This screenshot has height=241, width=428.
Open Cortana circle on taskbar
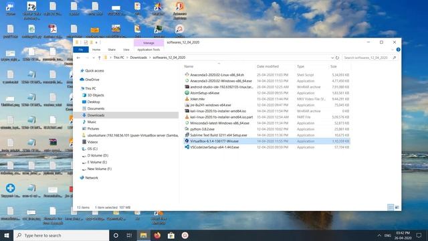pos(116,235)
